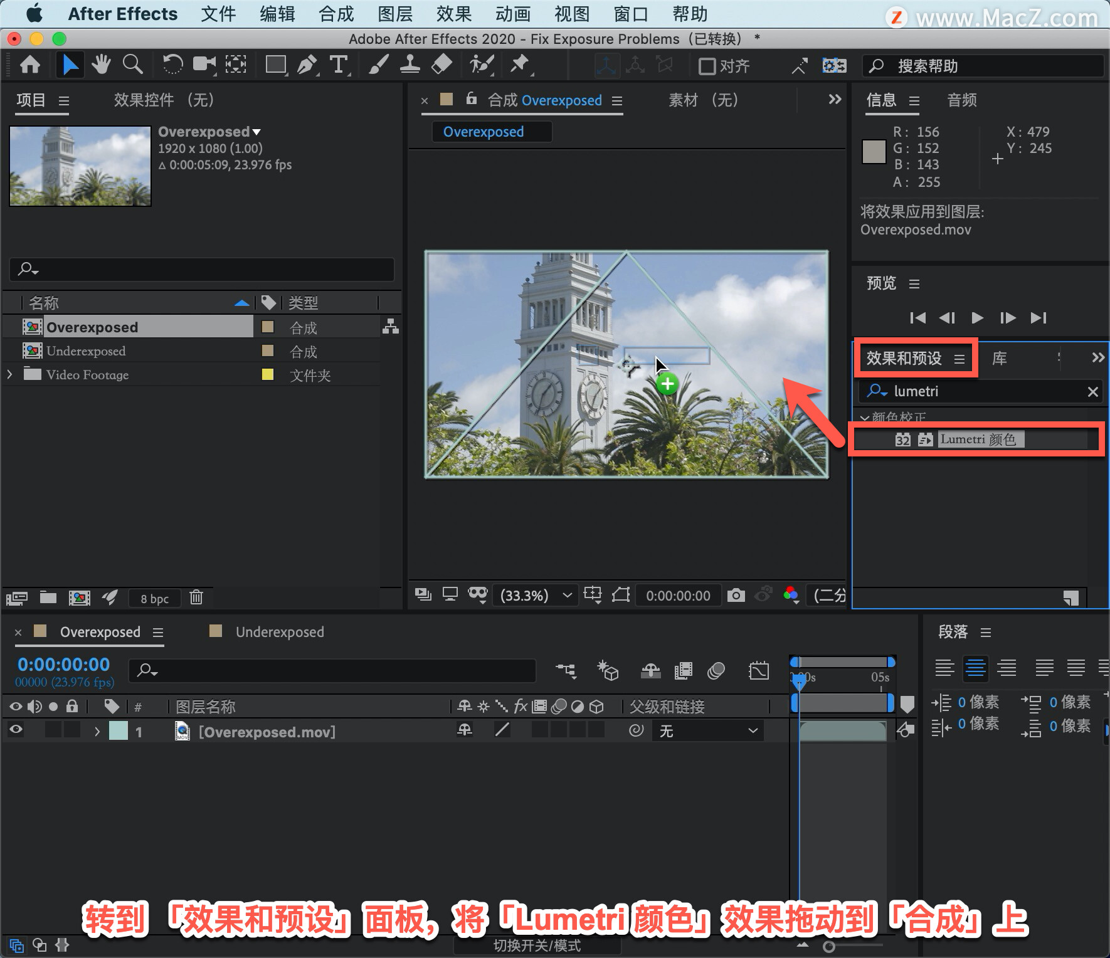Step to next frame in 预览 panel
The width and height of the screenshot is (1110, 958).
[1008, 318]
